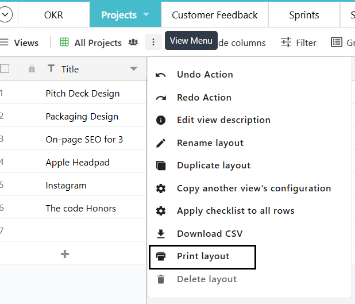Viewport: 355px width, 304px height.
Task: Click the lock icon in Title header
Action: 32,68
